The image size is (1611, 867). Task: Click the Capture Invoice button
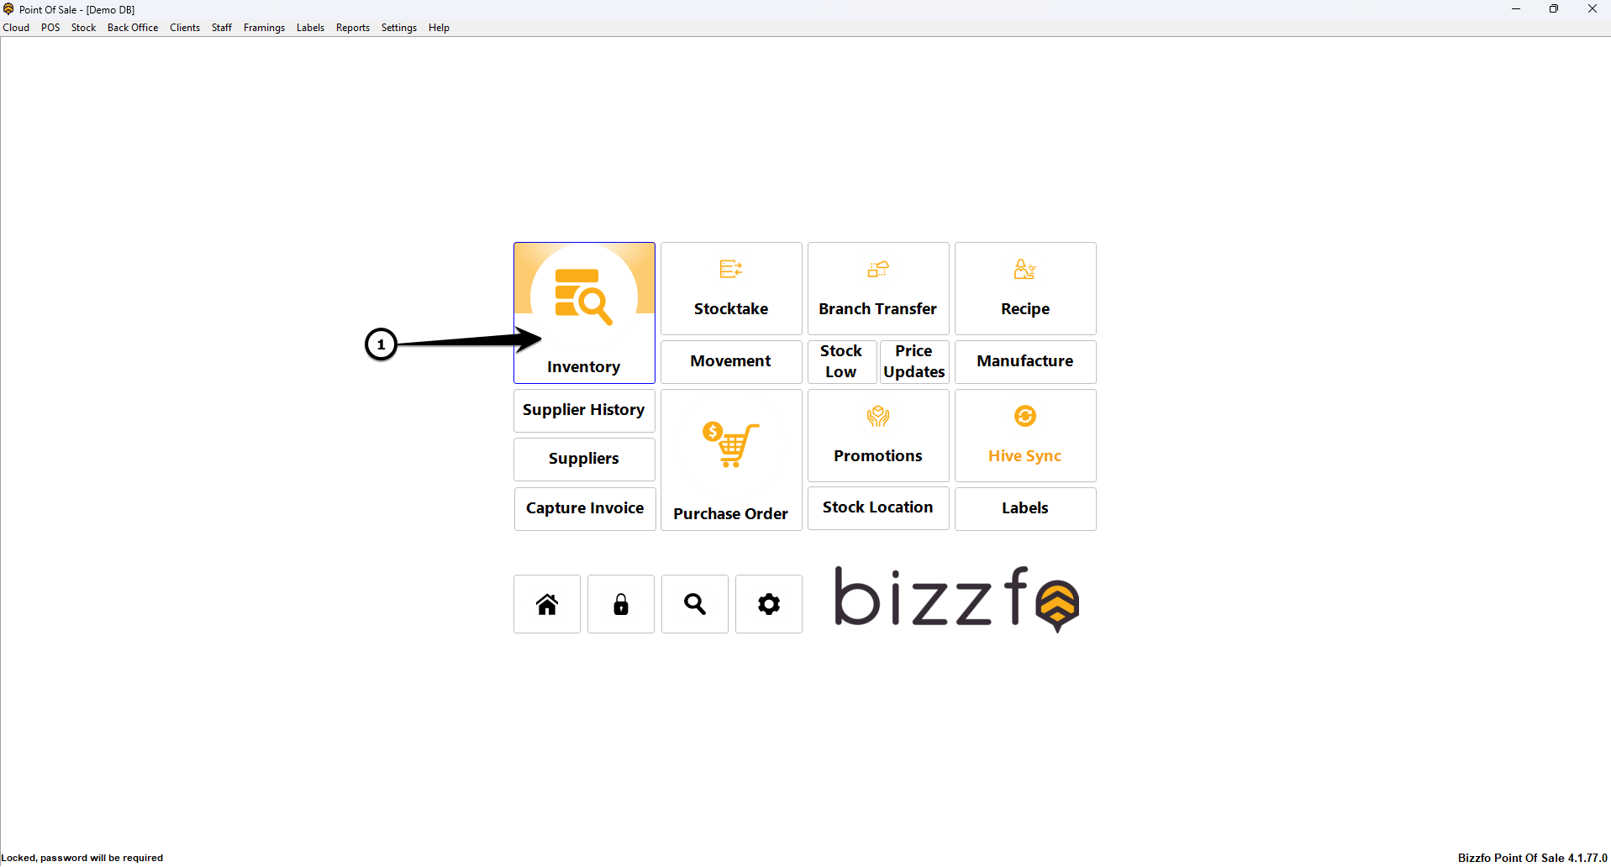point(584,508)
